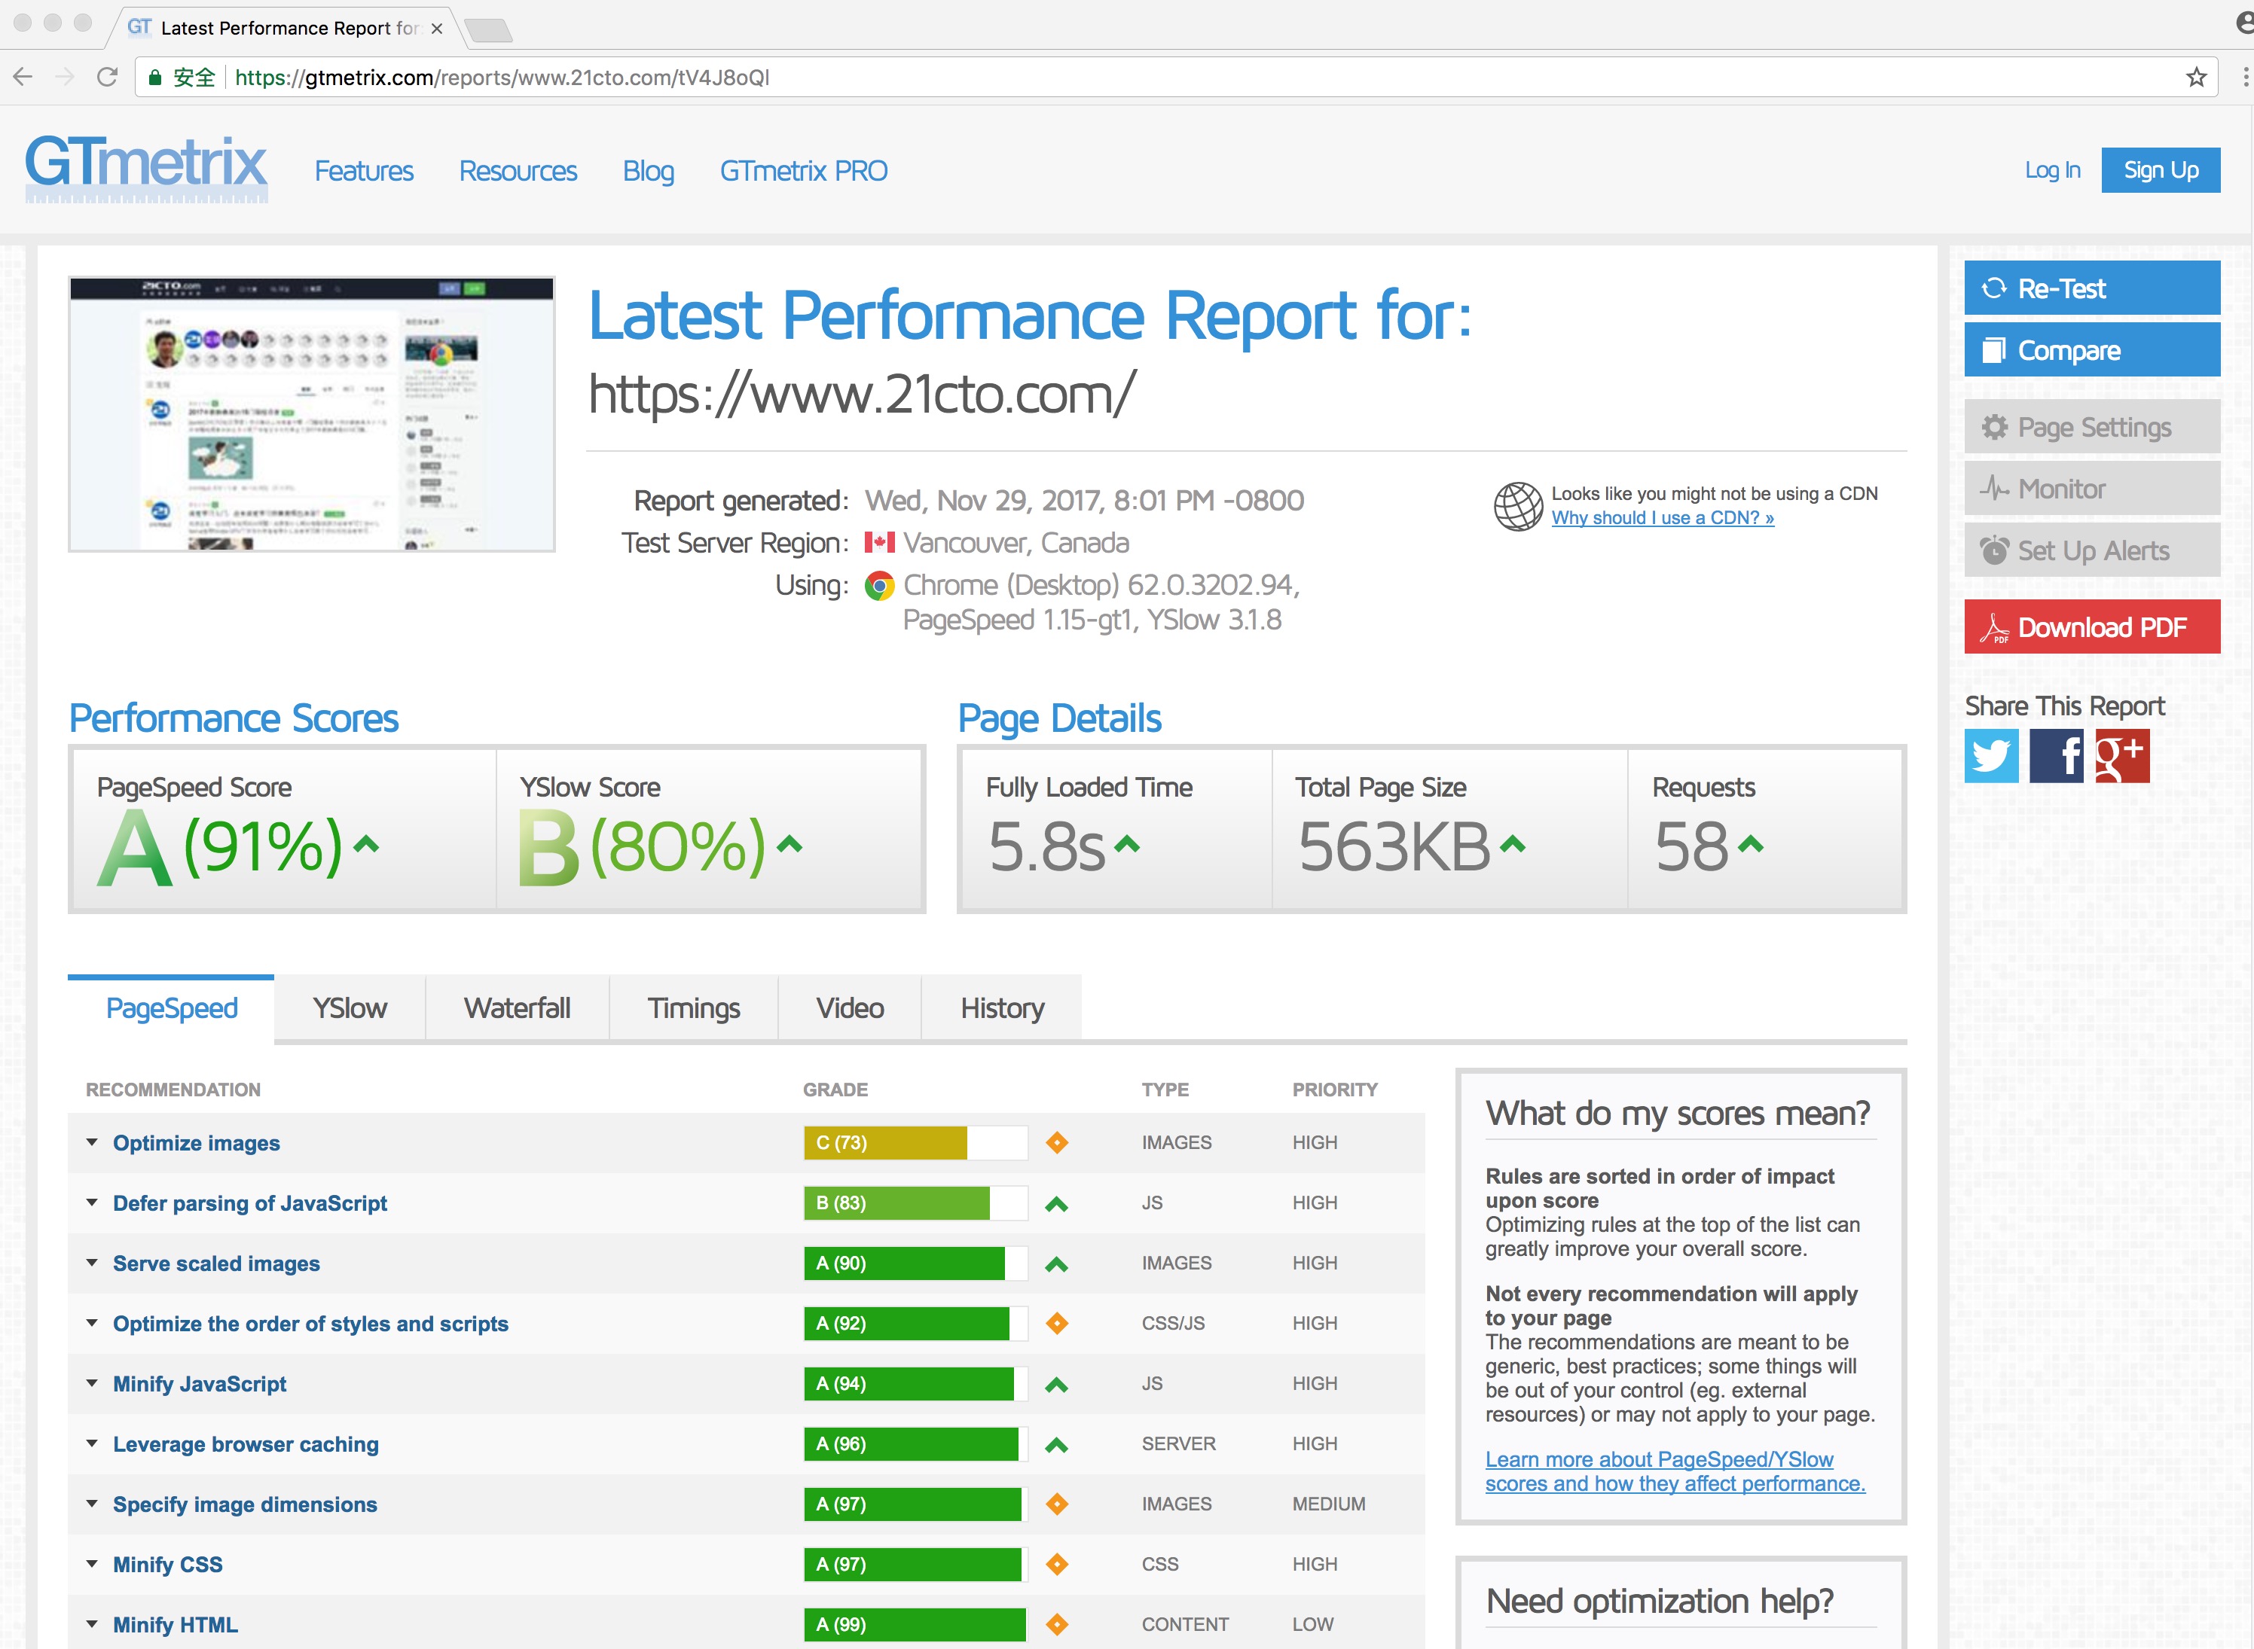The height and width of the screenshot is (1649, 2254).
Task: Share report via Google Plus icon
Action: 2122,756
